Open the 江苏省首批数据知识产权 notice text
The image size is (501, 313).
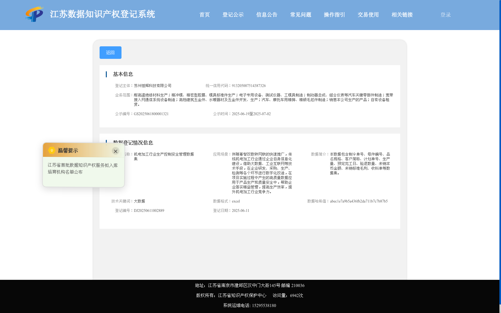click(83, 168)
